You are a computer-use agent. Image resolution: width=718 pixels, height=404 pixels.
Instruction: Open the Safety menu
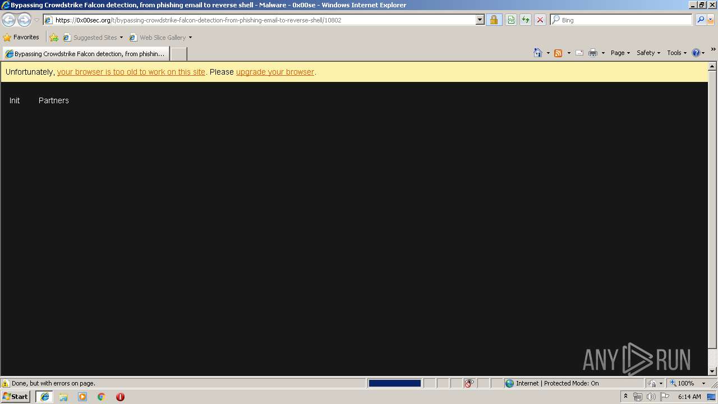pyautogui.click(x=648, y=53)
